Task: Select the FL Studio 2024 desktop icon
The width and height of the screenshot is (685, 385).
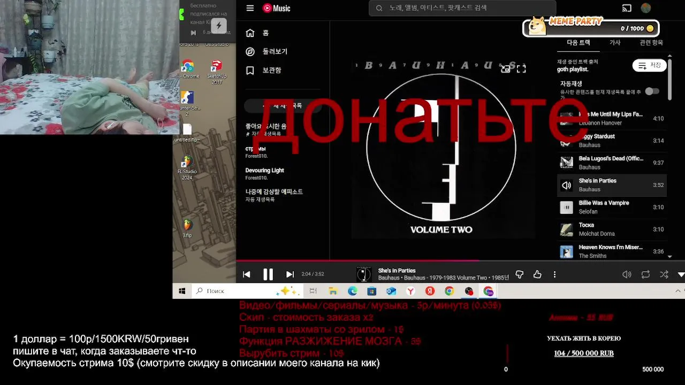Action: click(x=187, y=168)
